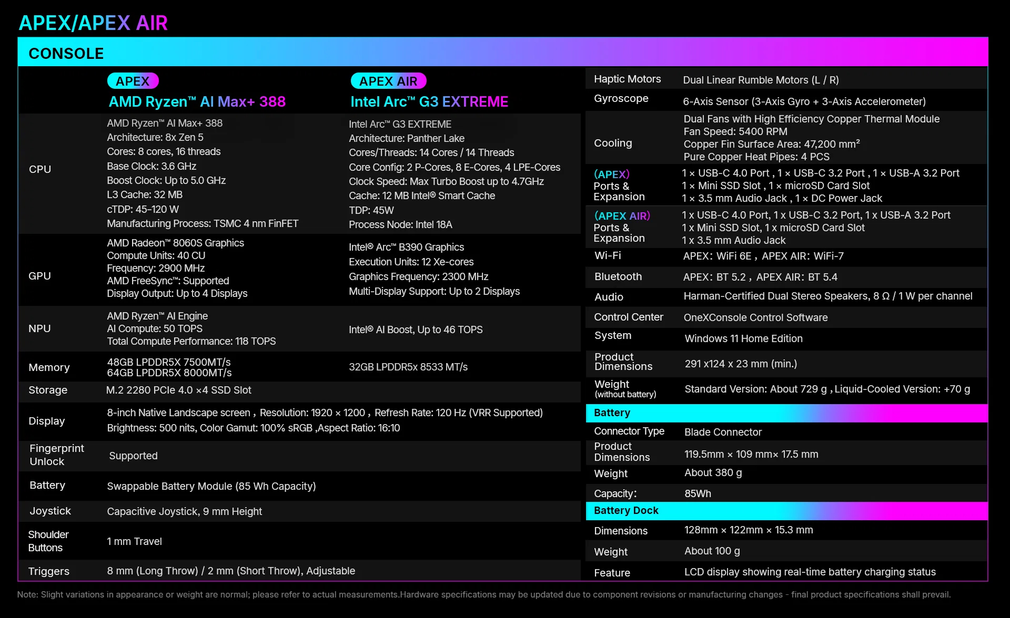Click "Intel Arc B390 Graphics" text
Viewport: 1010px width, 618px height.
coord(407,247)
